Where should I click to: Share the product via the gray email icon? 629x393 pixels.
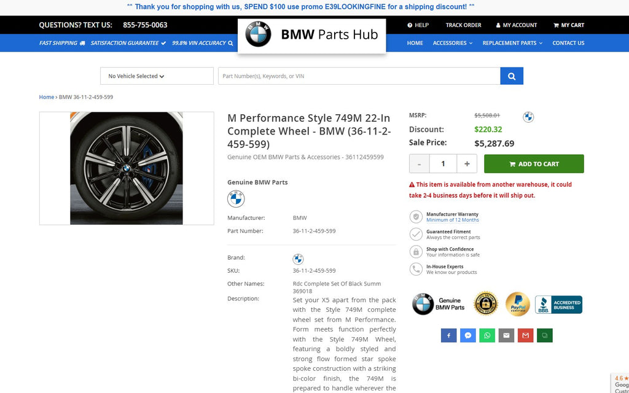pyautogui.click(x=506, y=336)
